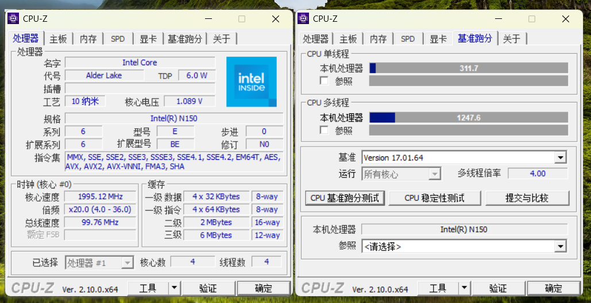The height and width of the screenshot is (303, 591).
Task: Click 工具 button in right window
Action: click(438, 288)
